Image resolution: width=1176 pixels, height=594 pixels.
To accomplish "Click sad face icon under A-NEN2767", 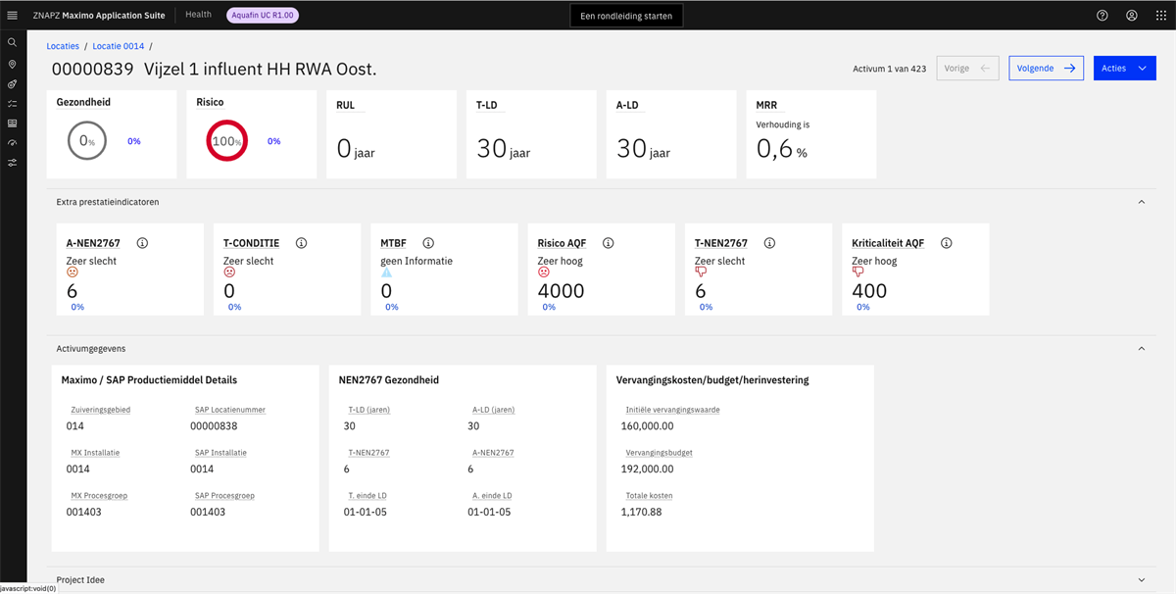I will coord(73,272).
